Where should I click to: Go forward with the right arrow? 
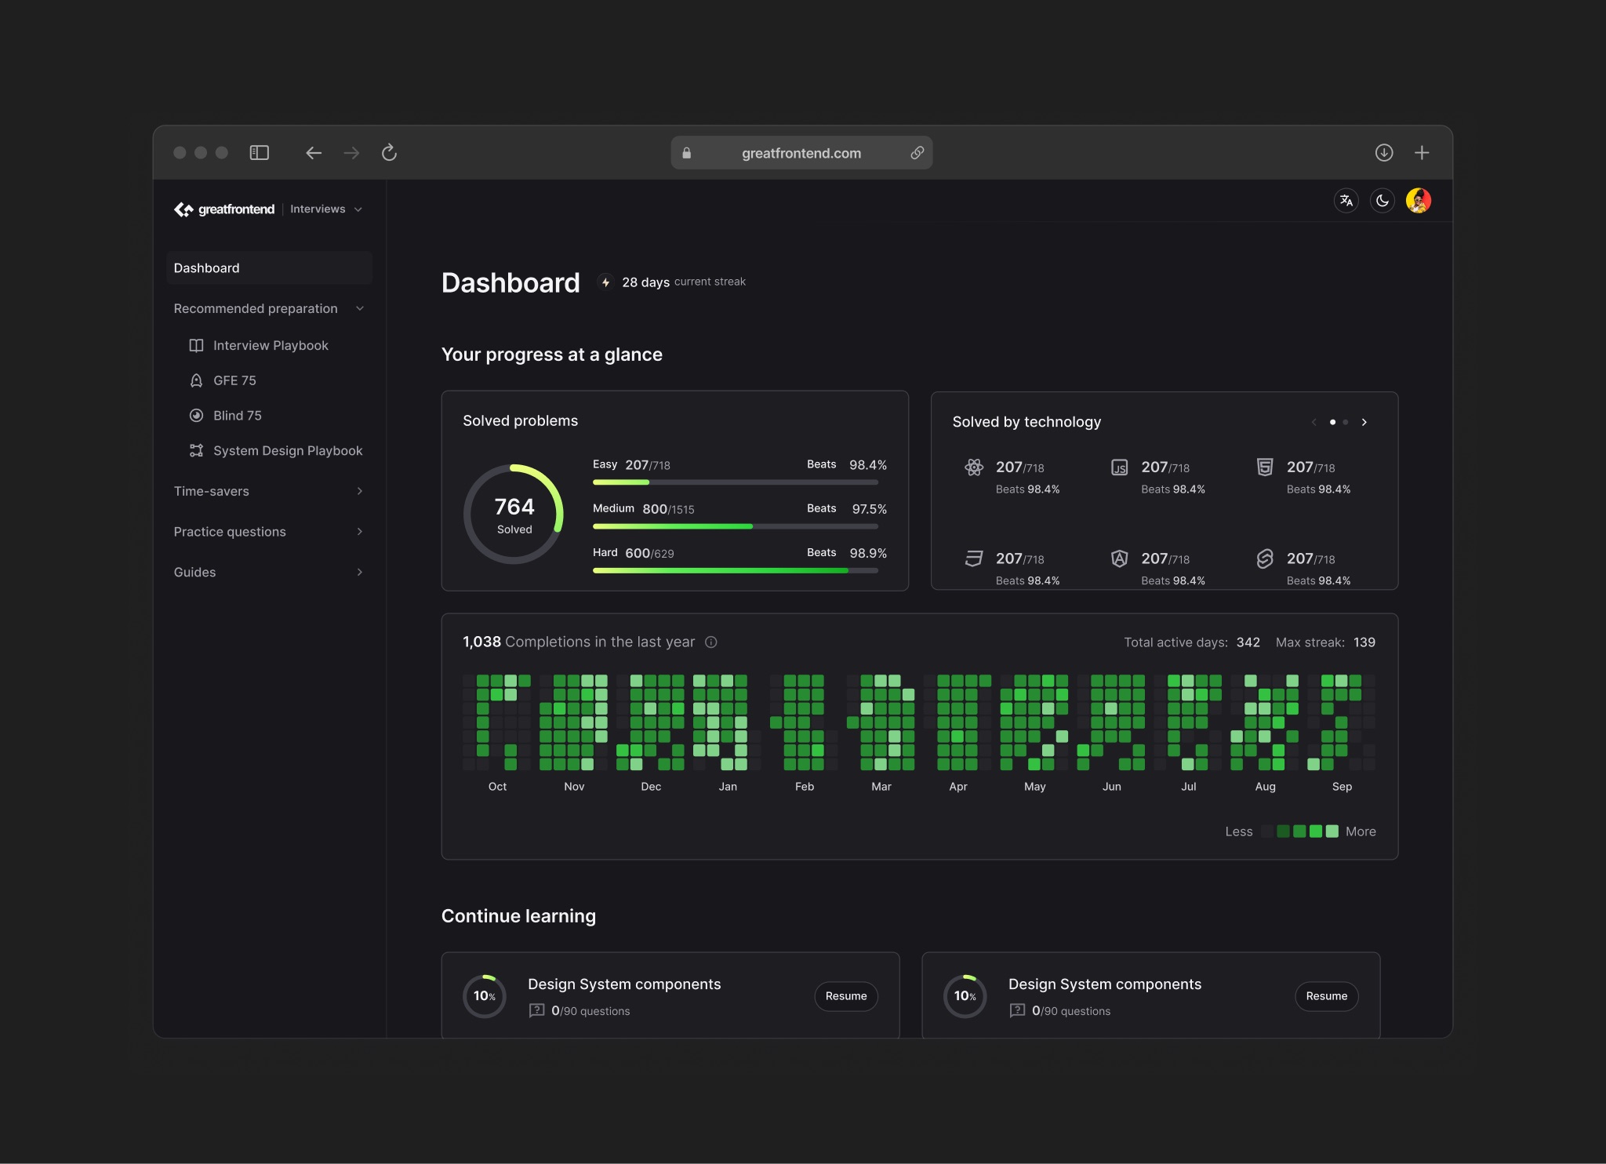tap(351, 153)
